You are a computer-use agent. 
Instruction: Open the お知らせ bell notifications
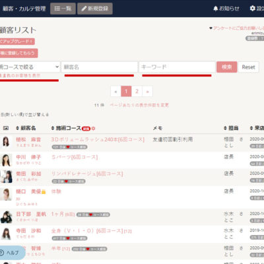[x=226, y=9]
